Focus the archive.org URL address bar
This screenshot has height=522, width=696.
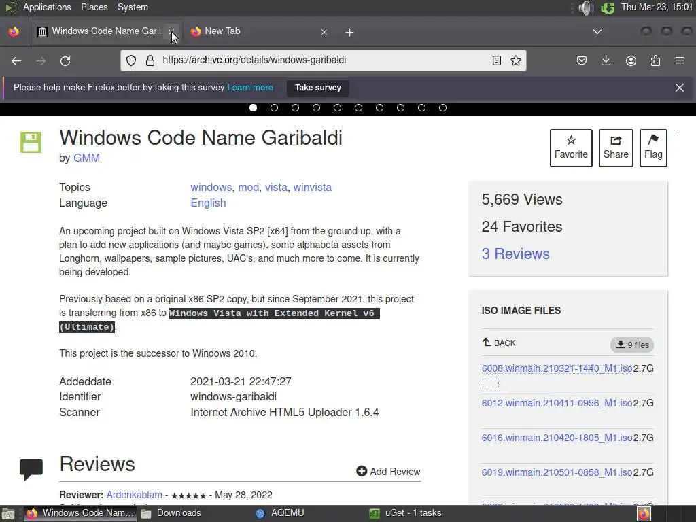323,60
